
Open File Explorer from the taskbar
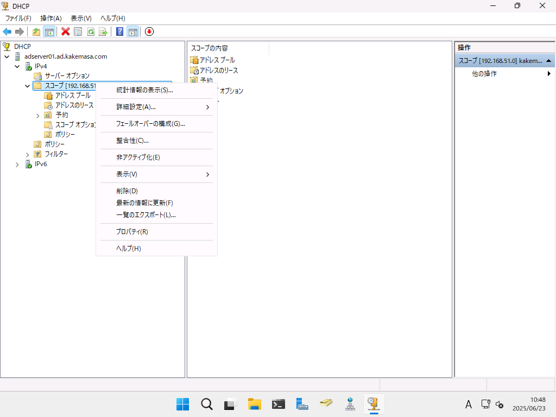(x=255, y=404)
